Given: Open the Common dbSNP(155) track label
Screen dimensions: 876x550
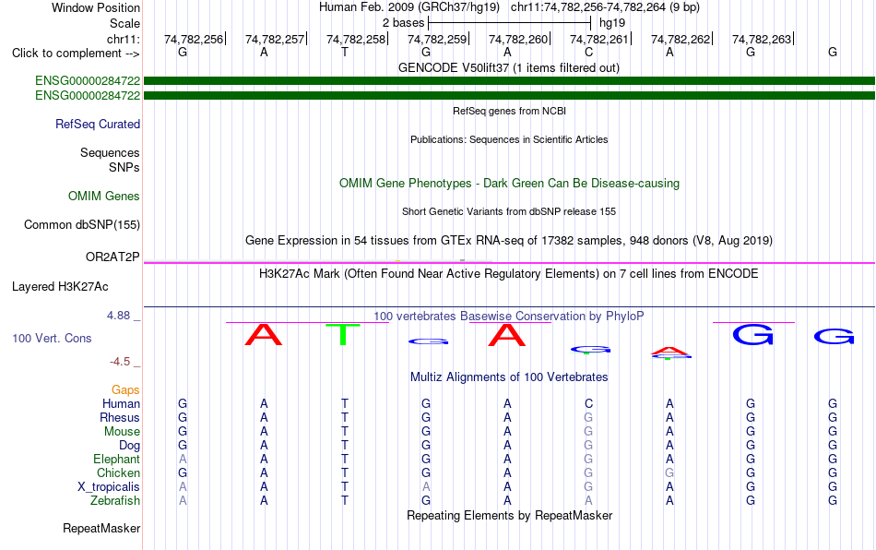Looking at the screenshot, I should coord(81,224).
